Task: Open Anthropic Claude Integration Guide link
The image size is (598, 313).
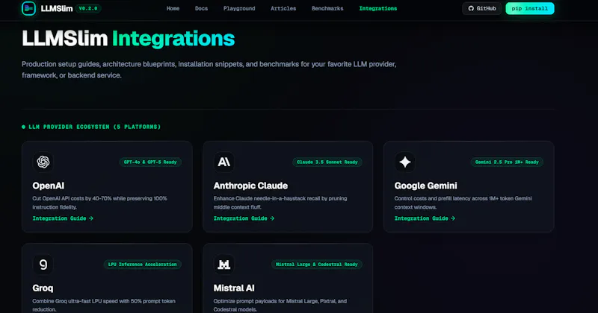Action: pos(244,218)
